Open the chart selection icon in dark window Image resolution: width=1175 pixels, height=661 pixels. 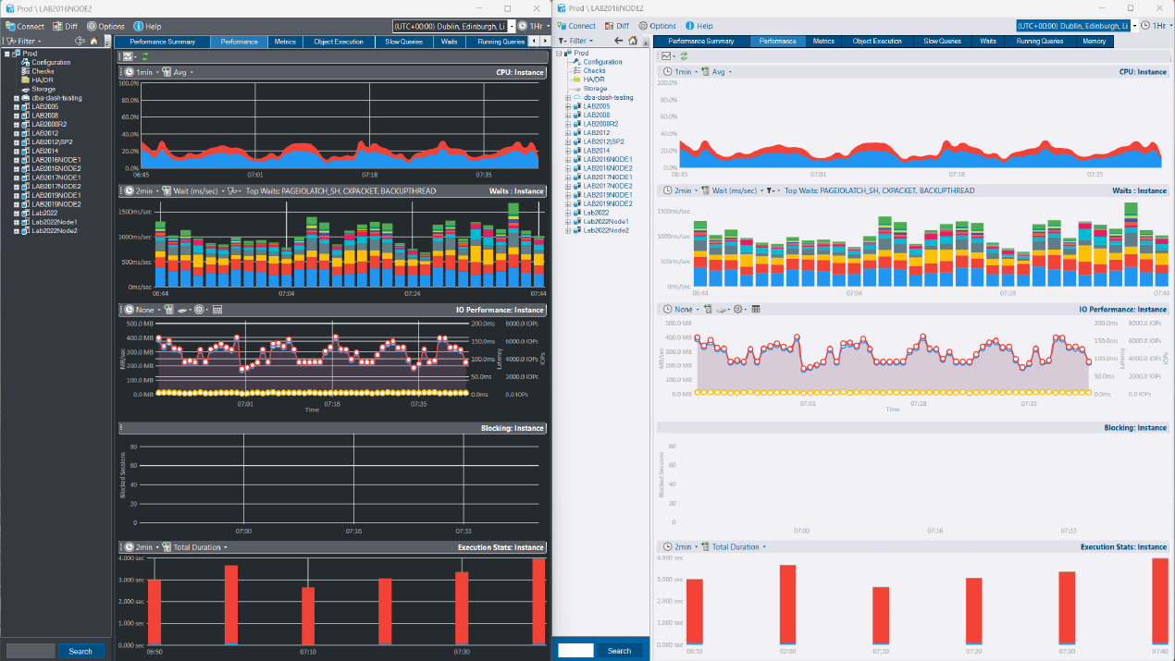[130, 56]
